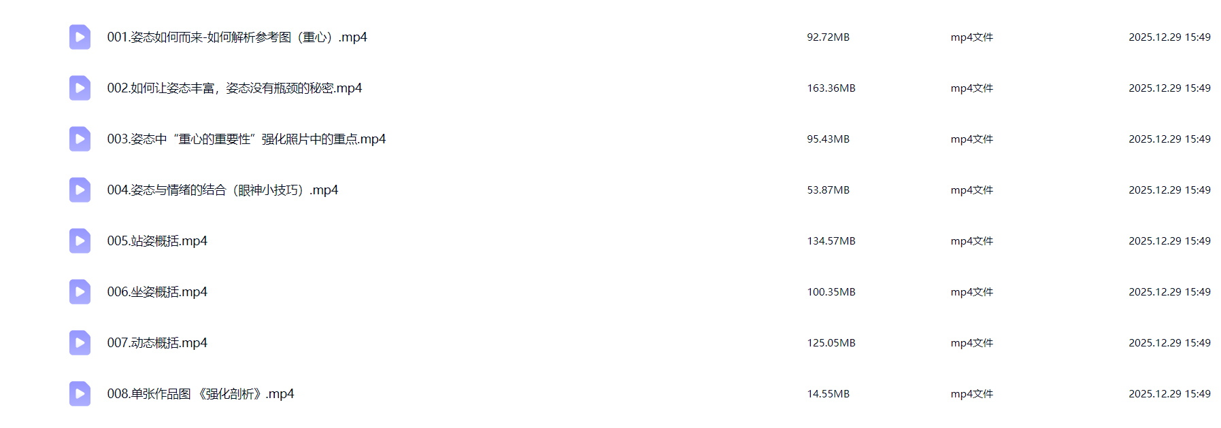
Task: Open 001.姿态如何而来-如何解析参考图 file name
Action: tap(237, 37)
